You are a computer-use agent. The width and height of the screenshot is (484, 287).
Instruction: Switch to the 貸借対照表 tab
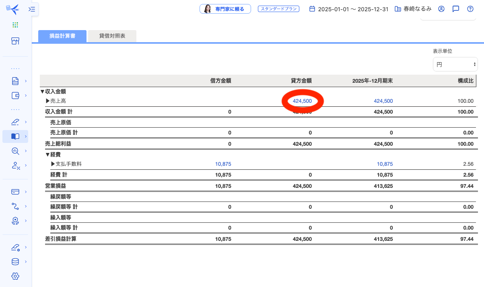(112, 36)
